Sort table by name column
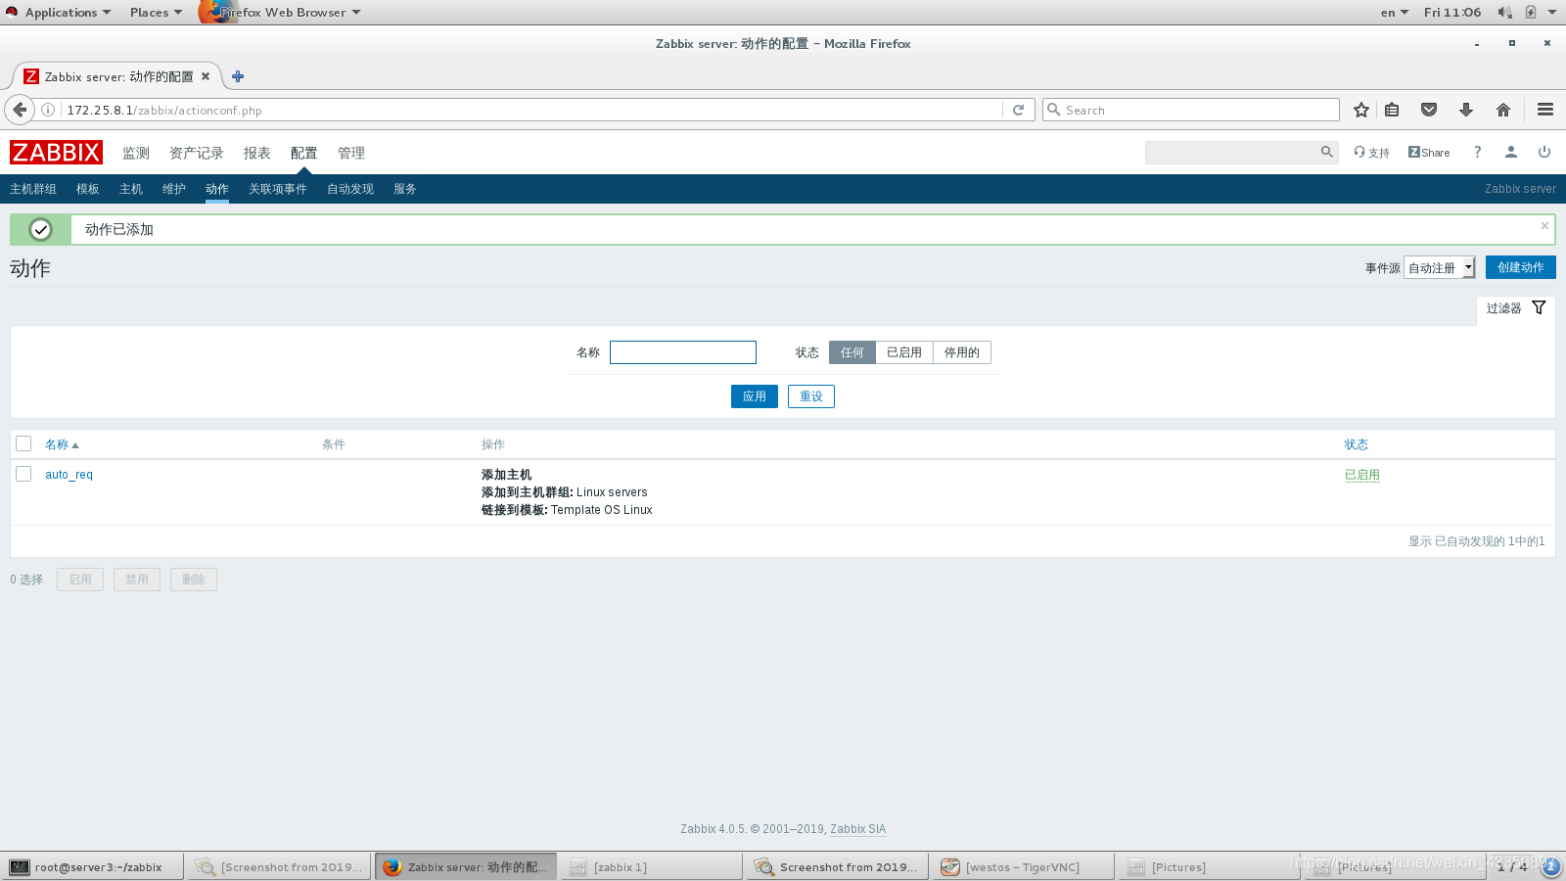1566x881 pixels. coord(62,444)
